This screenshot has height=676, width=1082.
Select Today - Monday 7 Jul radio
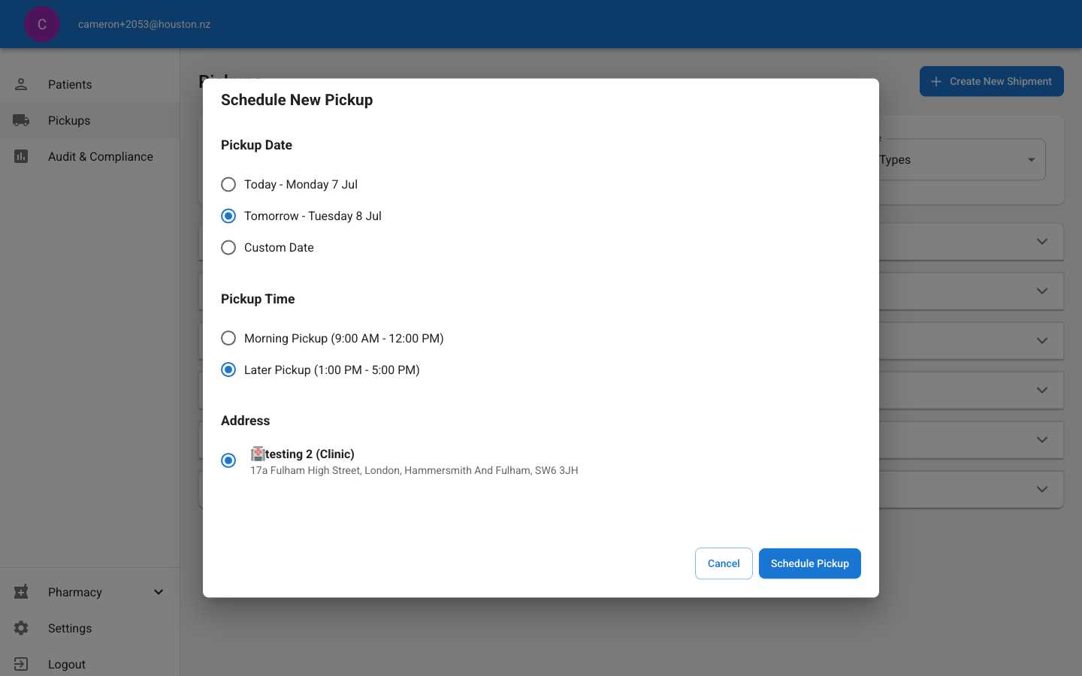click(x=228, y=185)
